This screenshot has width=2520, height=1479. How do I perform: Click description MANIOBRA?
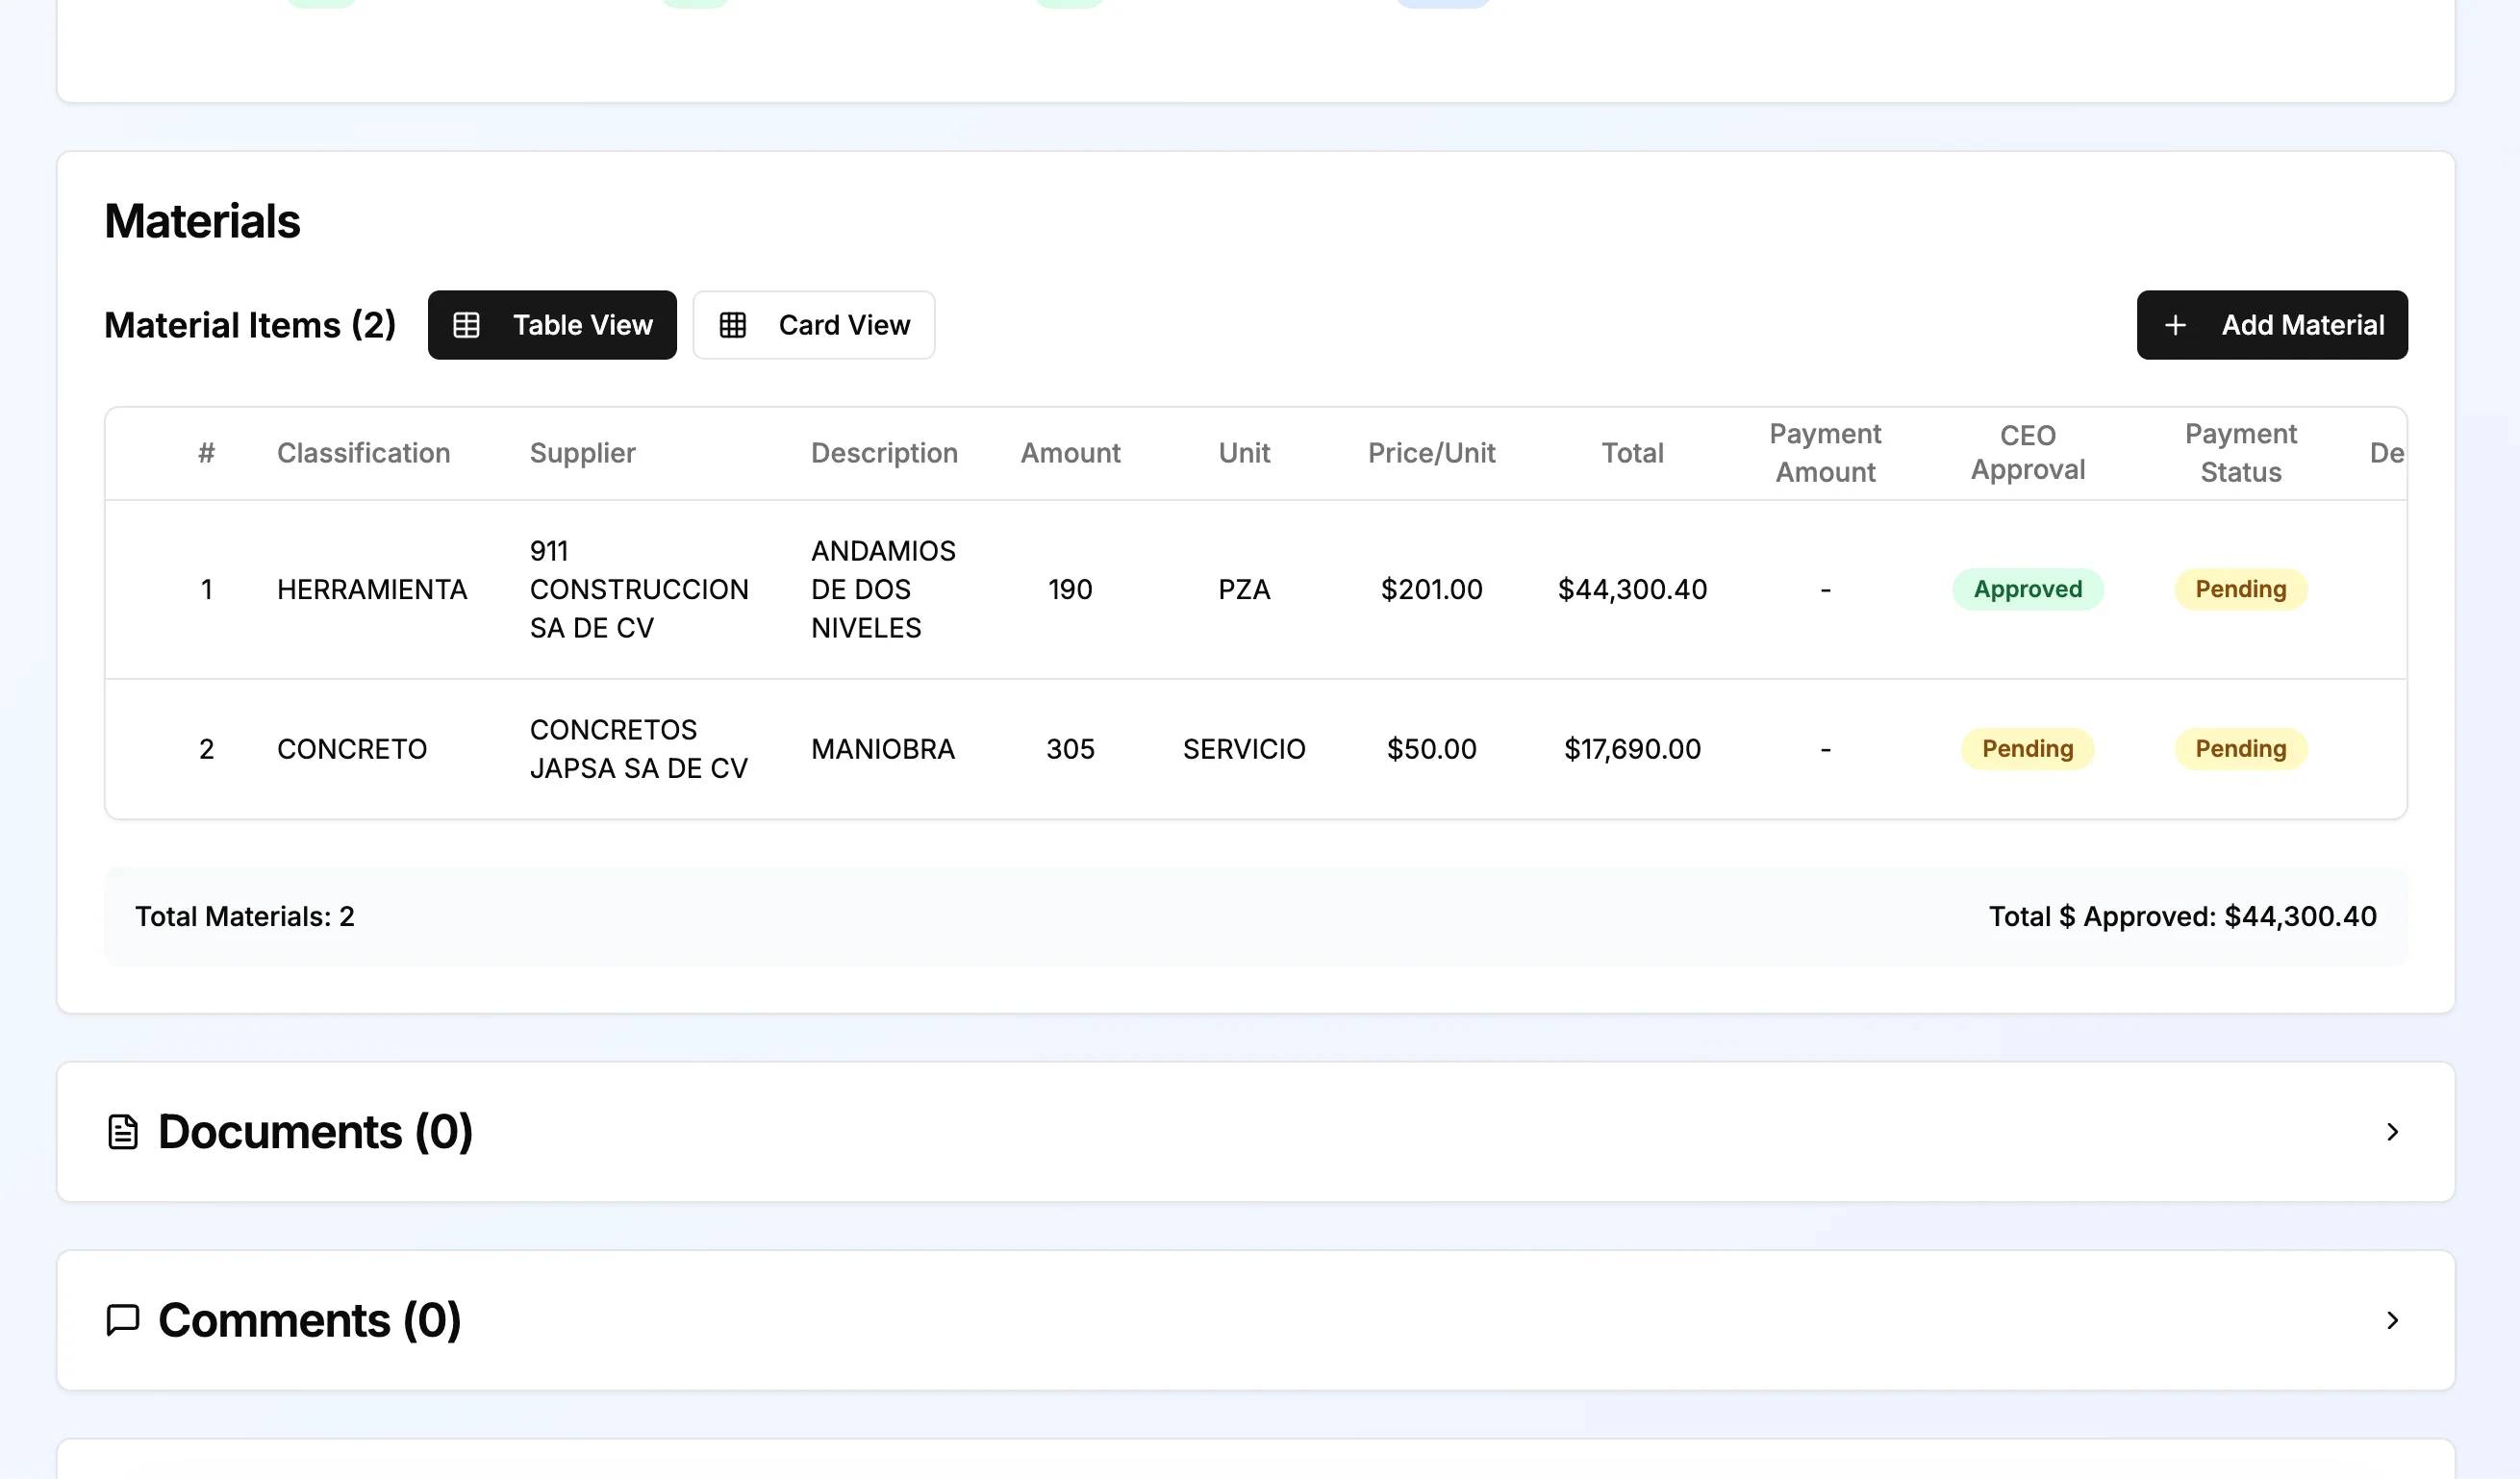(x=883, y=749)
